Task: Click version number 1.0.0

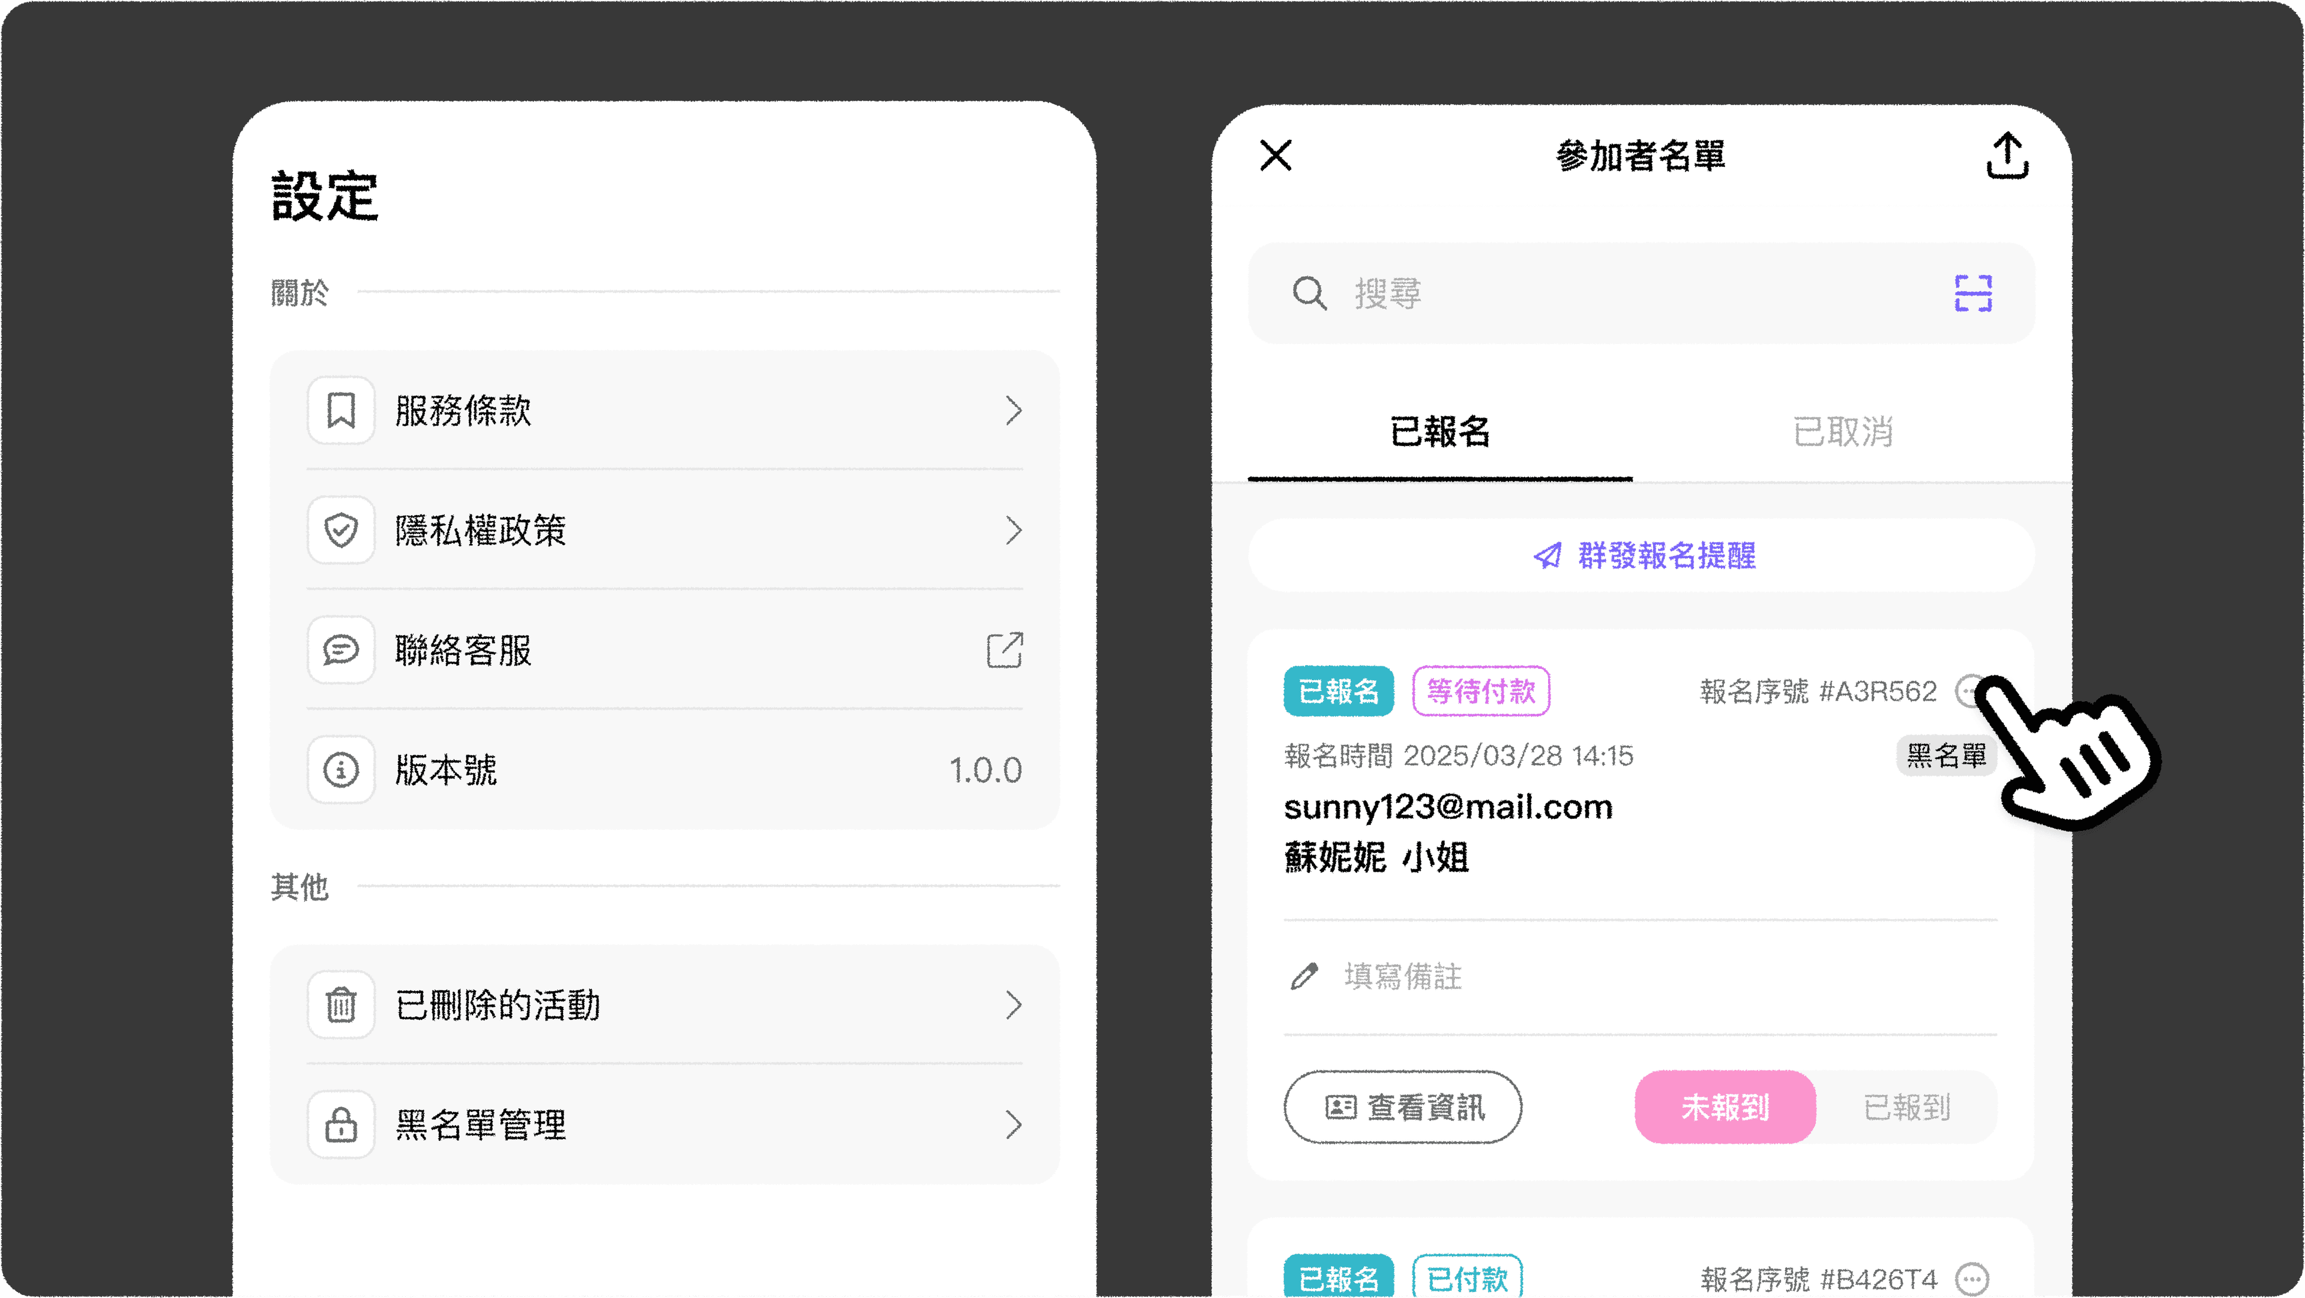Action: tap(985, 770)
